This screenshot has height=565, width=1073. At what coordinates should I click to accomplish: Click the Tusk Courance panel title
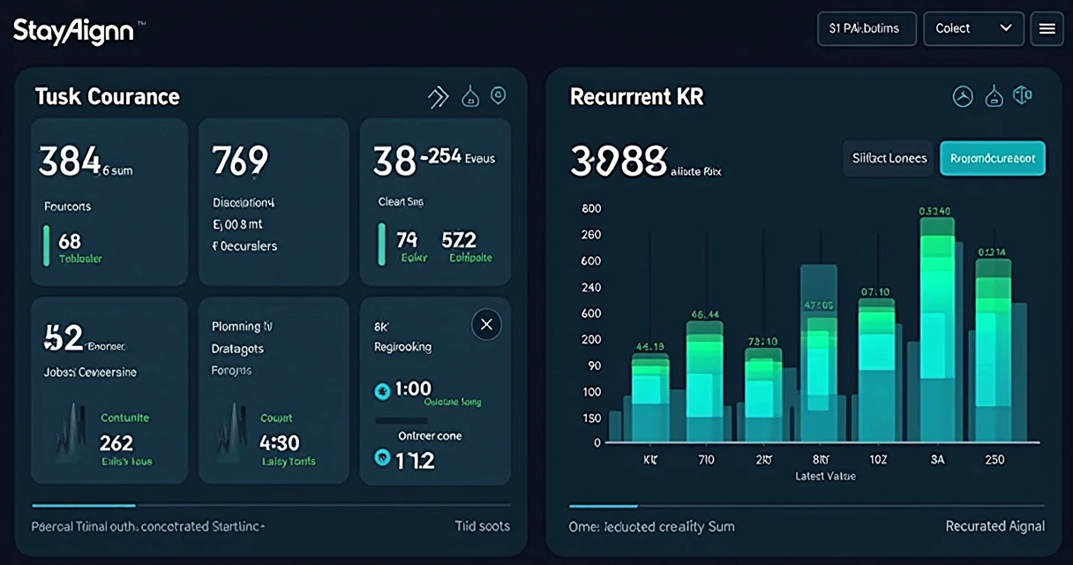pyautogui.click(x=107, y=96)
